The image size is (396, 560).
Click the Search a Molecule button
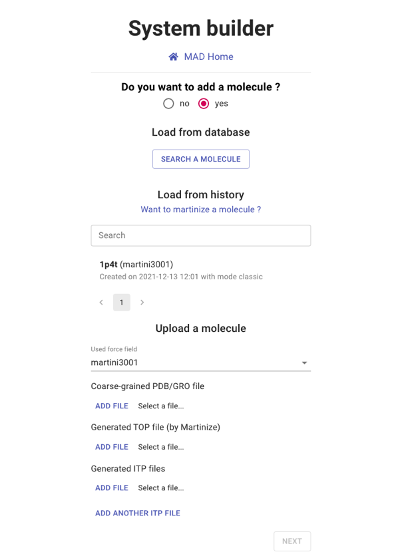coord(200,159)
